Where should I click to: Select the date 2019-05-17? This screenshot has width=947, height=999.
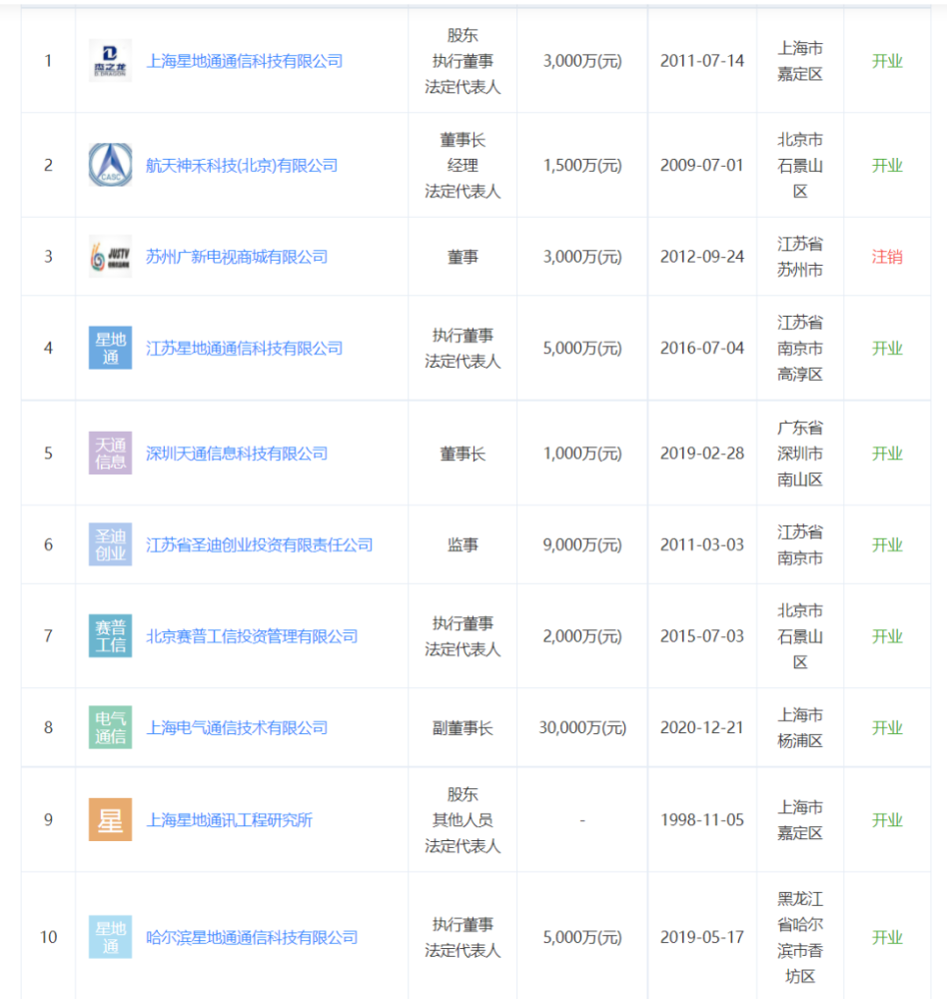[x=702, y=938]
